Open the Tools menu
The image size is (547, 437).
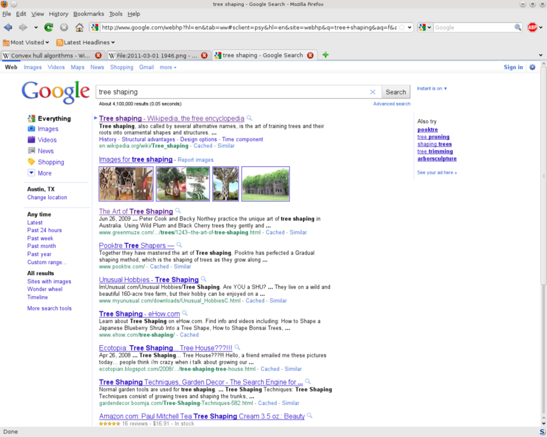pyautogui.click(x=116, y=14)
